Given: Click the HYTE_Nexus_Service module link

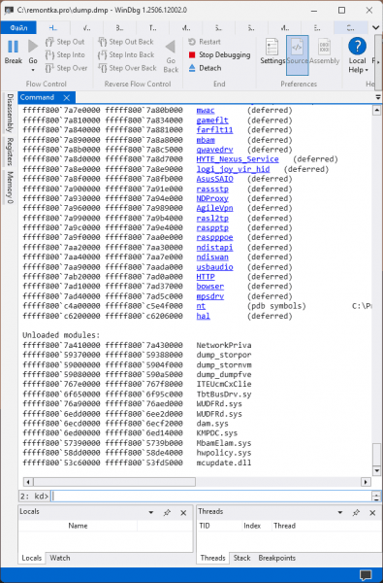Looking at the screenshot, I should click(238, 159).
